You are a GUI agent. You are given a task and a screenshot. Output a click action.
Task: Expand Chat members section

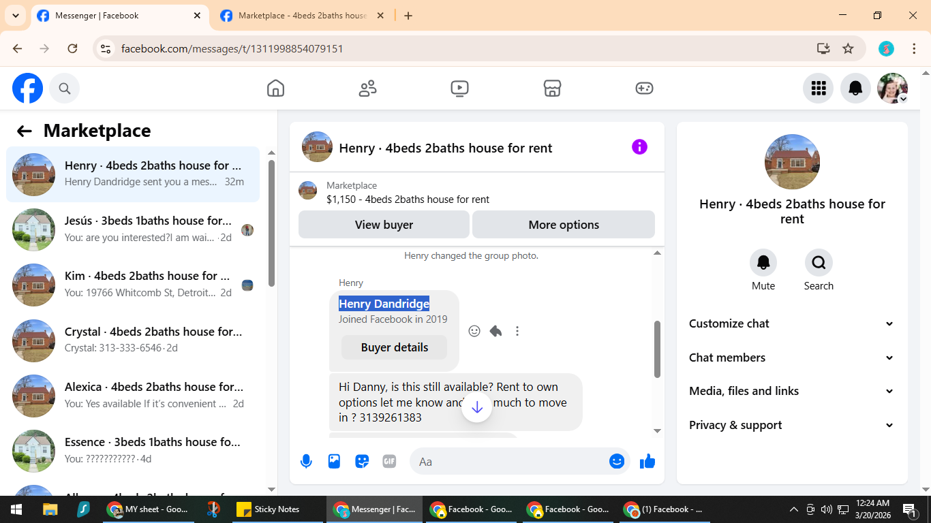tap(792, 358)
